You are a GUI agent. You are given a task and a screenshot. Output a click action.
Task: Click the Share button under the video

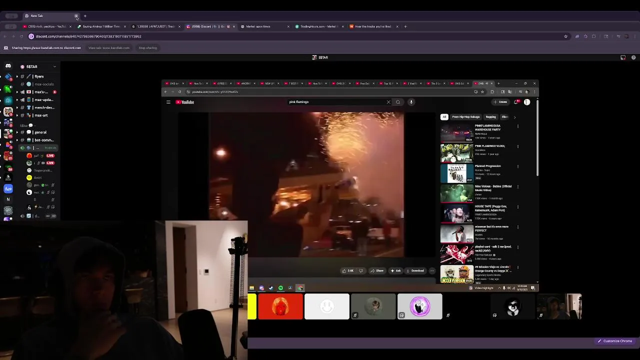click(377, 271)
